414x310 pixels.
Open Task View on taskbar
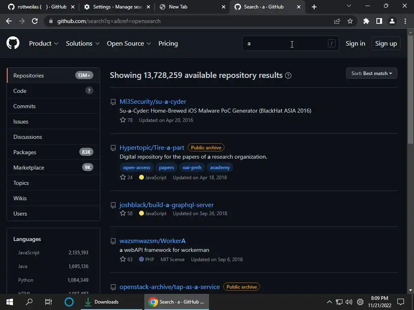click(49, 302)
